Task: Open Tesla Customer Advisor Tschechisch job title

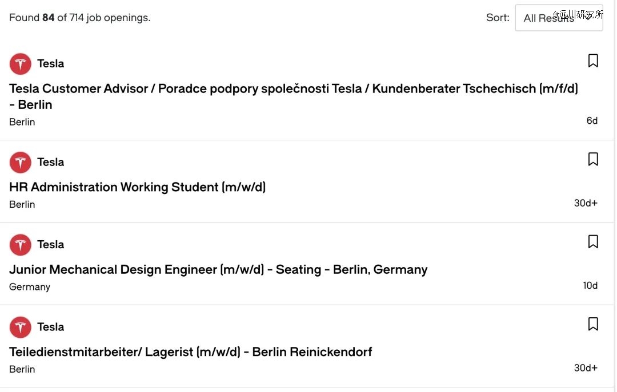Action: coord(294,97)
